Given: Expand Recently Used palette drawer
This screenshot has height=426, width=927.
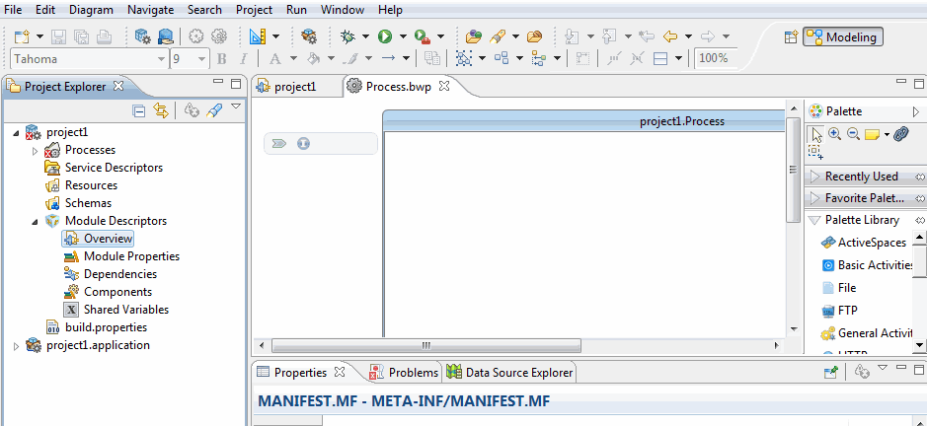Looking at the screenshot, I should (x=862, y=177).
